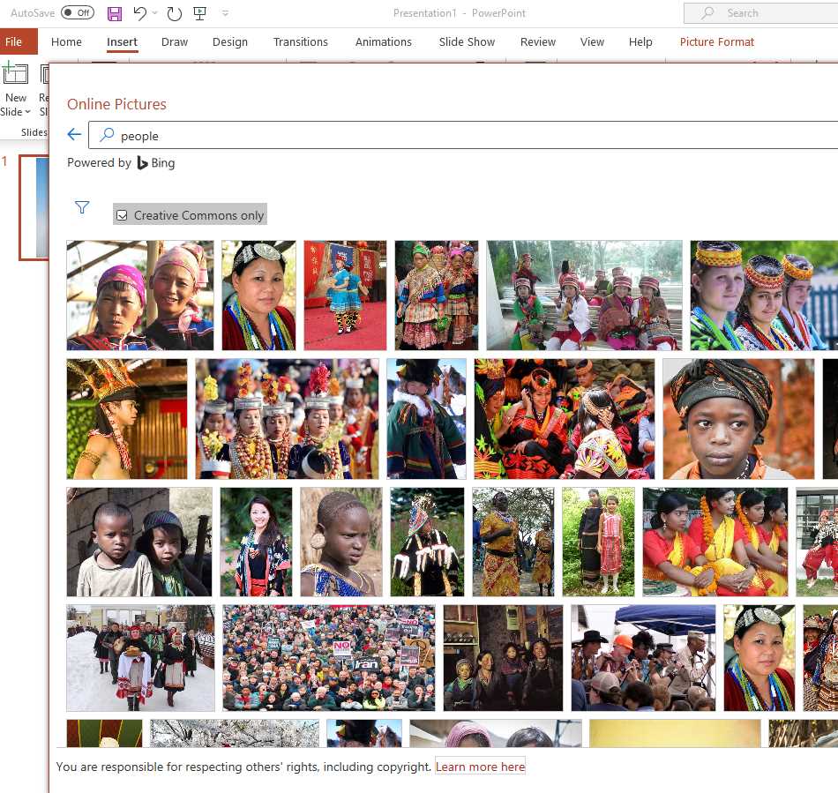Click the Bing logo

pos(156,162)
